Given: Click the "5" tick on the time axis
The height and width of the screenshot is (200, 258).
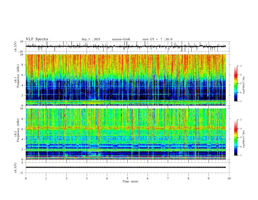Looking at the screenshot, I should point(127,178).
